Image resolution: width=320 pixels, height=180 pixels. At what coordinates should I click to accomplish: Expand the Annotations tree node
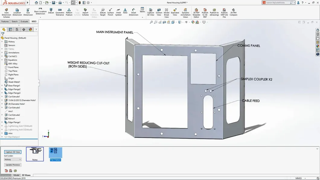click(2, 53)
